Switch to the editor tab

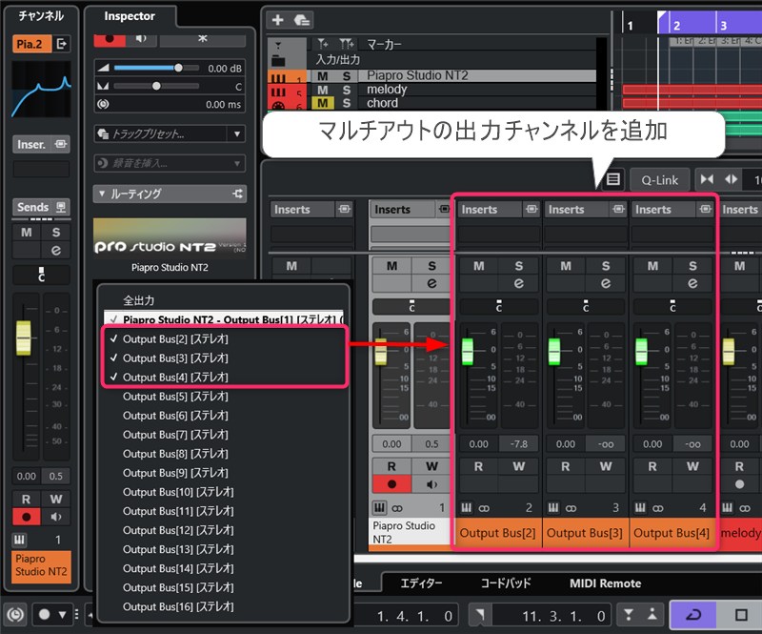click(421, 583)
